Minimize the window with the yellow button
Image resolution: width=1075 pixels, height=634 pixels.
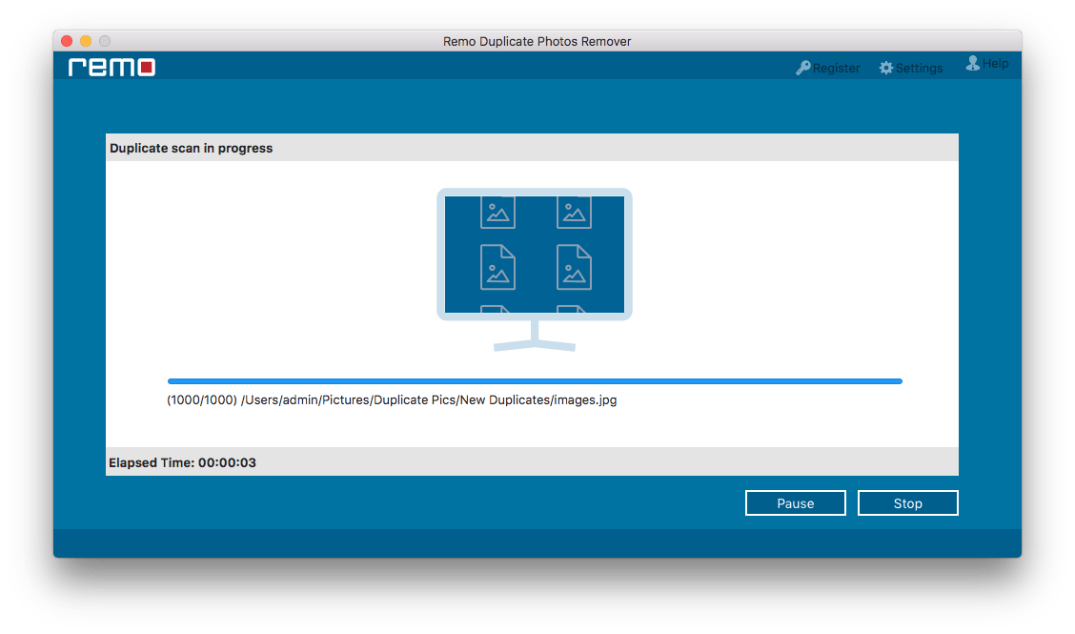[86, 41]
